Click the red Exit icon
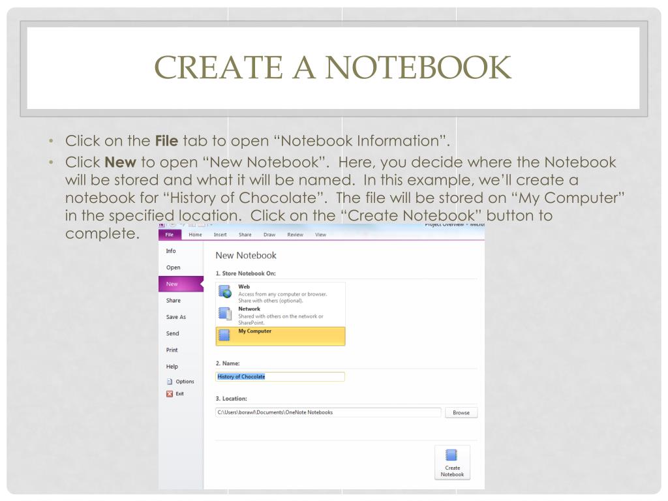 [x=170, y=393]
